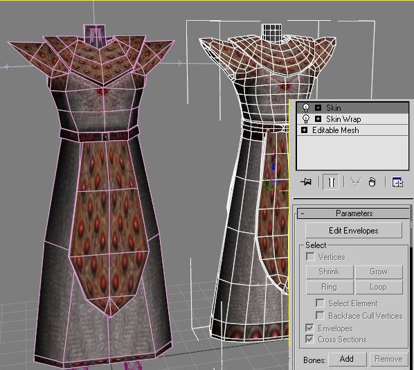Expand the Skin modifier plus box
The width and height of the screenshot is (414, 370).
[318, 108]
